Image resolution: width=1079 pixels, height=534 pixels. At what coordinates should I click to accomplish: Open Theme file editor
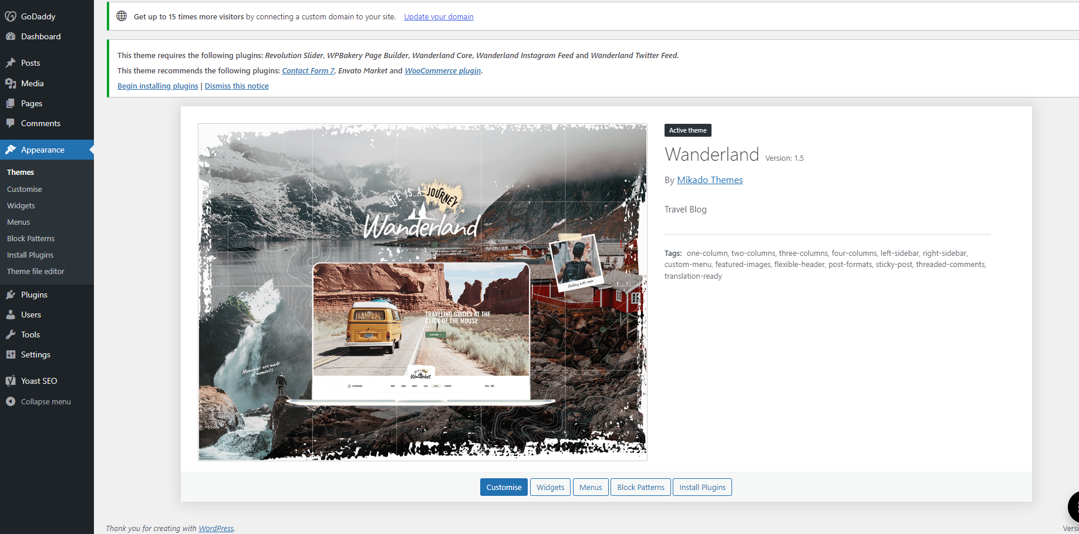click(36, 271)
